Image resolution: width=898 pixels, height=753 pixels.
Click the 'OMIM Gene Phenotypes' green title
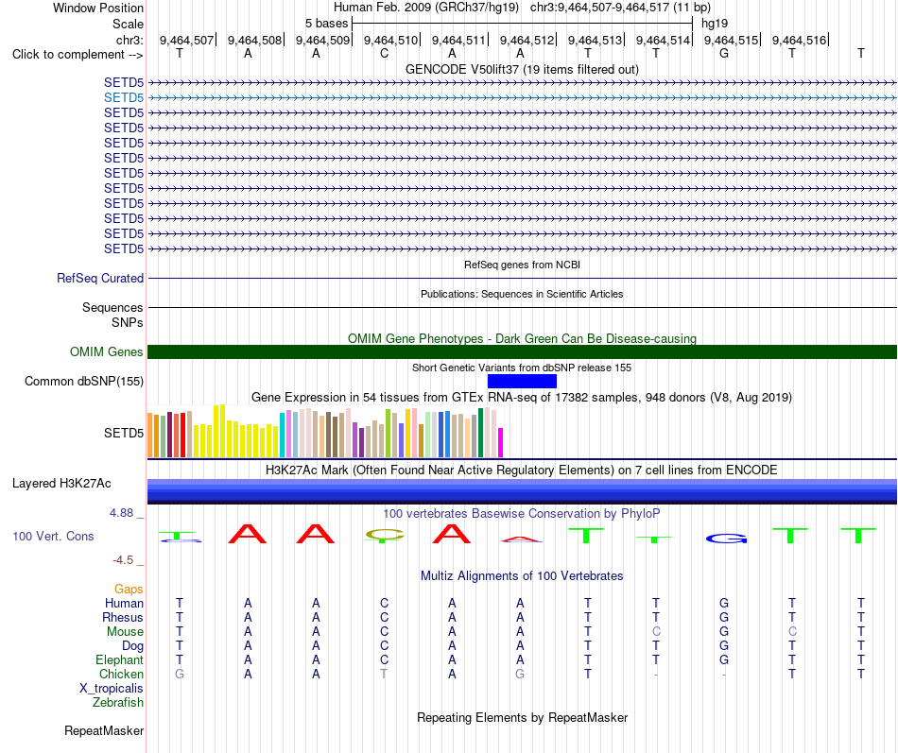522,338
